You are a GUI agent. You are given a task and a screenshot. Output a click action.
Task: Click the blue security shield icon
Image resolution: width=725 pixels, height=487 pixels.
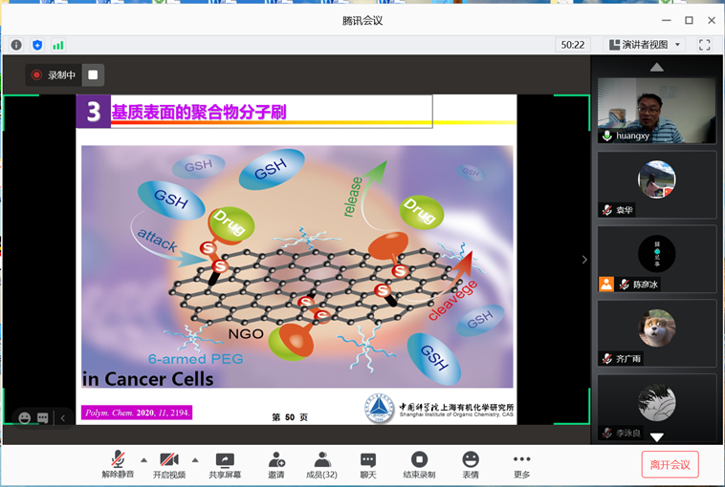37,45
